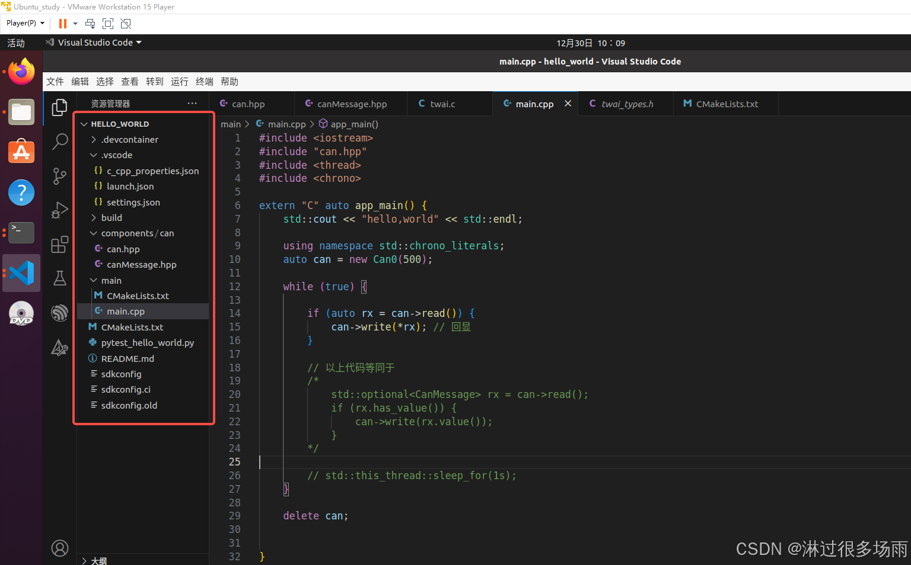Click app_main() in the breadcrumb

tap(354, 124)
